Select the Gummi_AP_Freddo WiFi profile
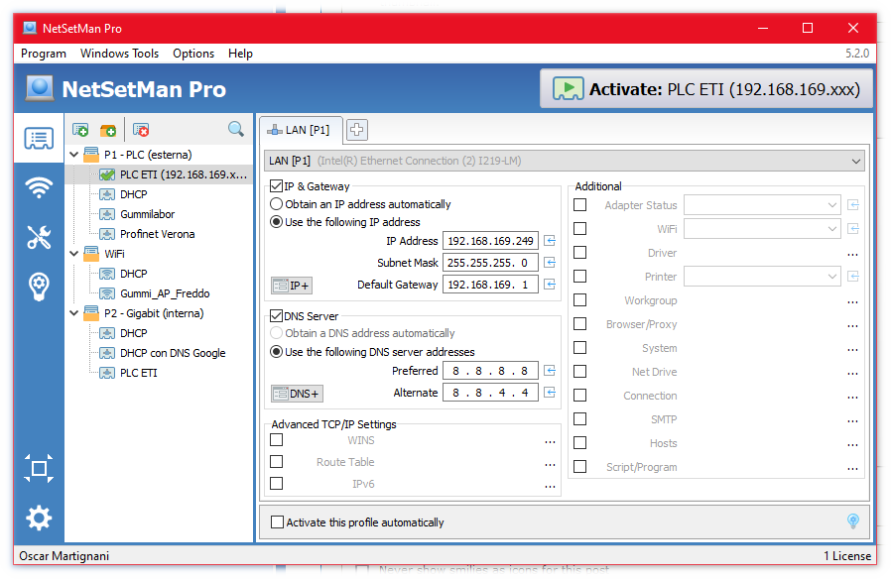Viewport: 891px width, 579px height. click(x=165, y=293)
